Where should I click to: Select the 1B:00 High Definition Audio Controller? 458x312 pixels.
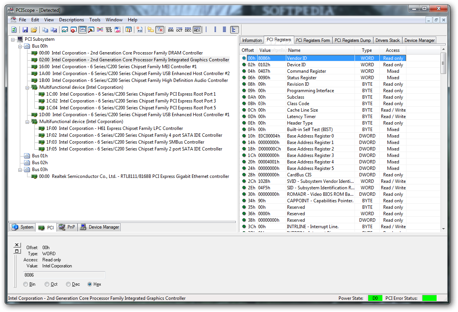click(x=134, y=80)
